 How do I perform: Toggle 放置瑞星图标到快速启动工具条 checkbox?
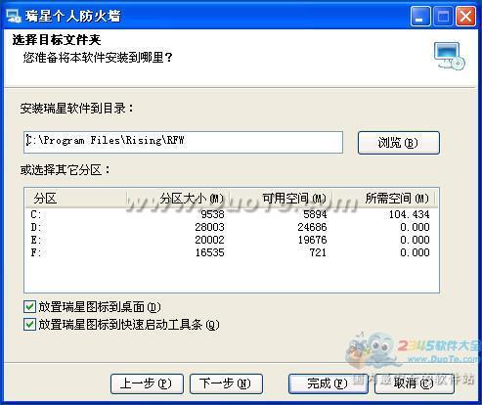(x=29, y=324)
